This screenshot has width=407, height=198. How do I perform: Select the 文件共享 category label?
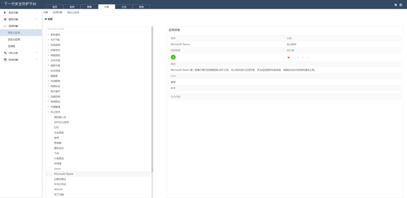tap(56, 61)
